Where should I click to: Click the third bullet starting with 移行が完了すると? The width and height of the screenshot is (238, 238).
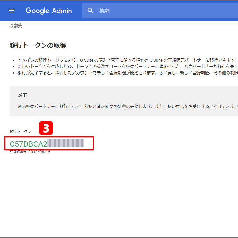(125, 73)
